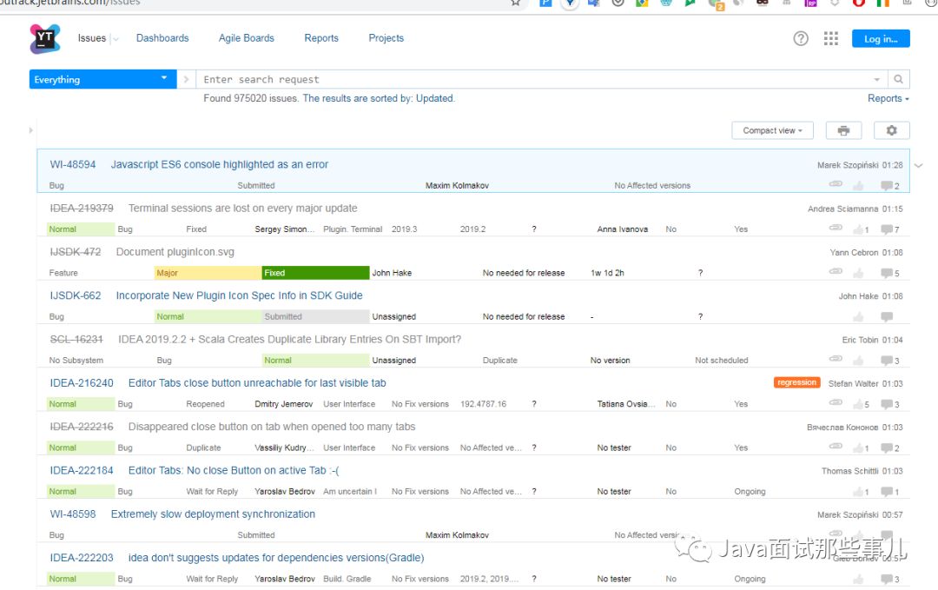Open comments icon on IJSDK-472 row
This screenshot has width=938, height=590.
click(887, 273)
